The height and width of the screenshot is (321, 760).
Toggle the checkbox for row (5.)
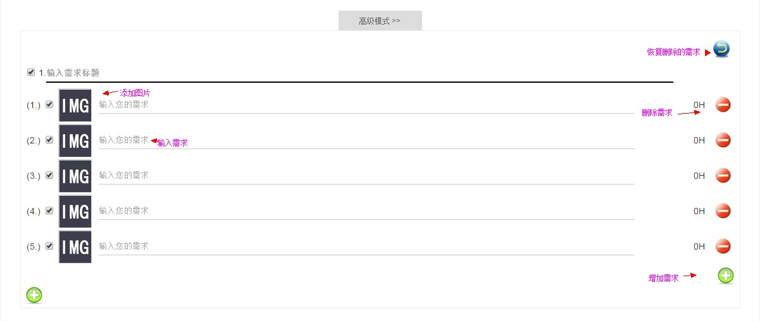(49, 246)
